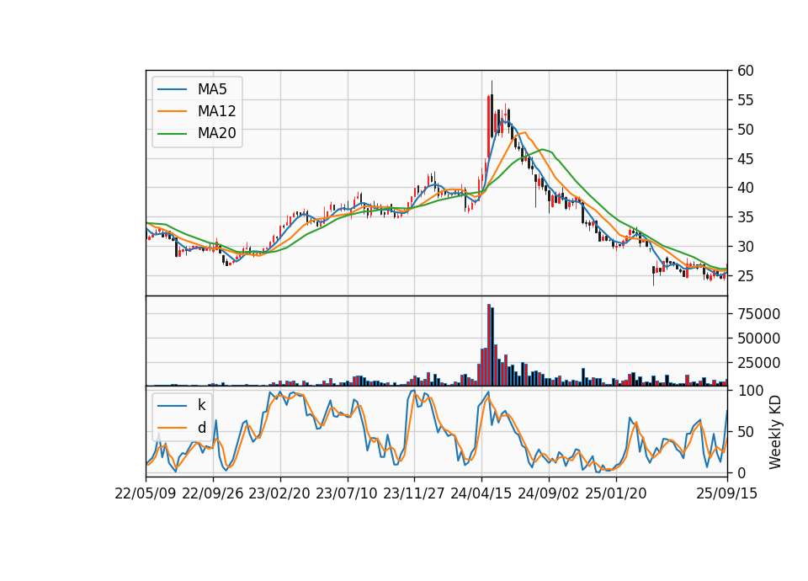The image size is (808, 581).
Task: Click the 55 price axis label
Action: (x=745, y=100)
